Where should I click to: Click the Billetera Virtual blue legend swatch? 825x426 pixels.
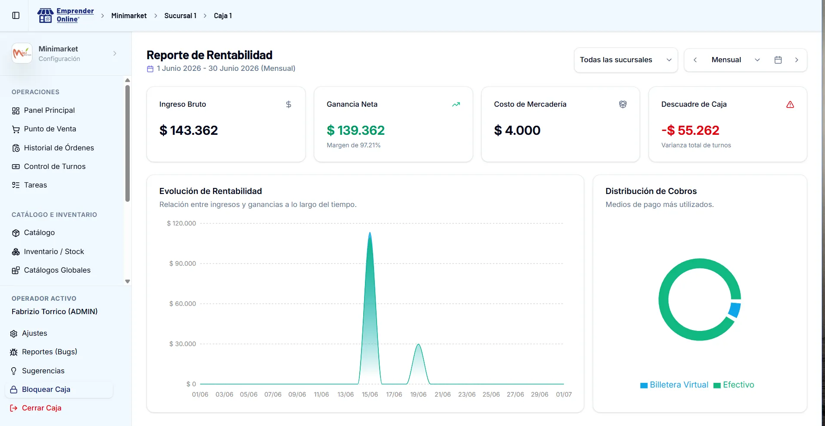coord(644,385)
